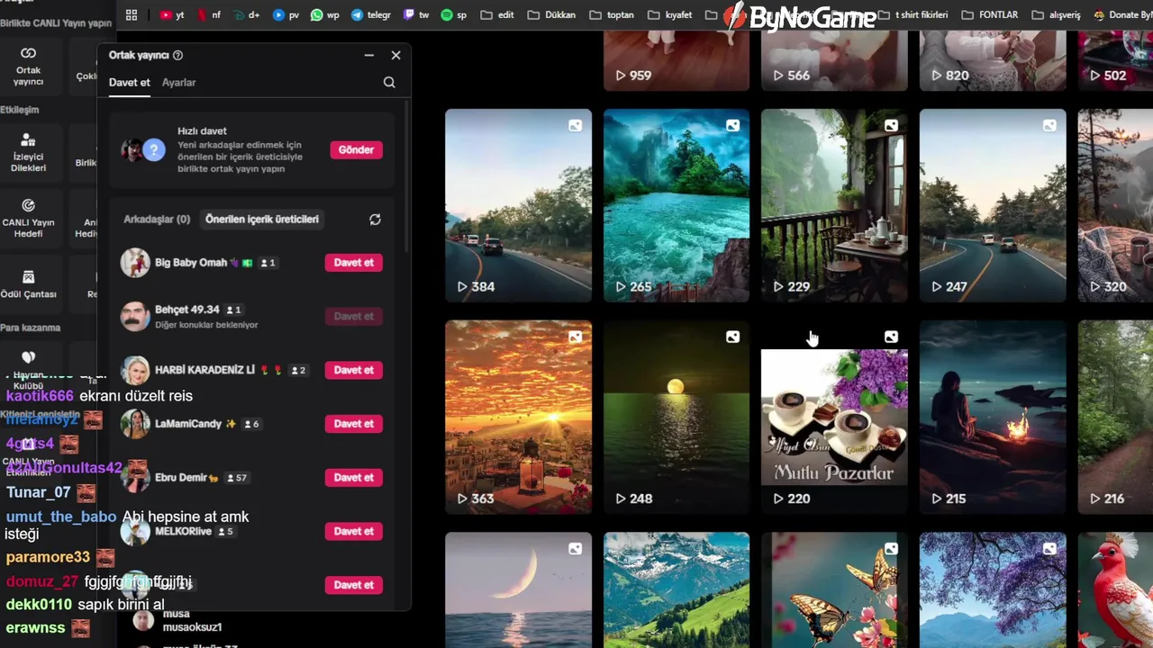Open the 'kıyafet' bookmarks folder

tap(670, 14)
